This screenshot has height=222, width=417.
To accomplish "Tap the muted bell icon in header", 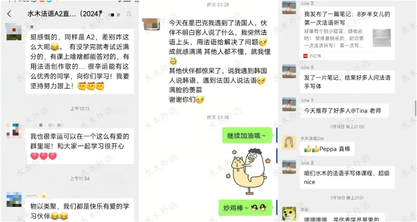I will (x=129, y=14).
